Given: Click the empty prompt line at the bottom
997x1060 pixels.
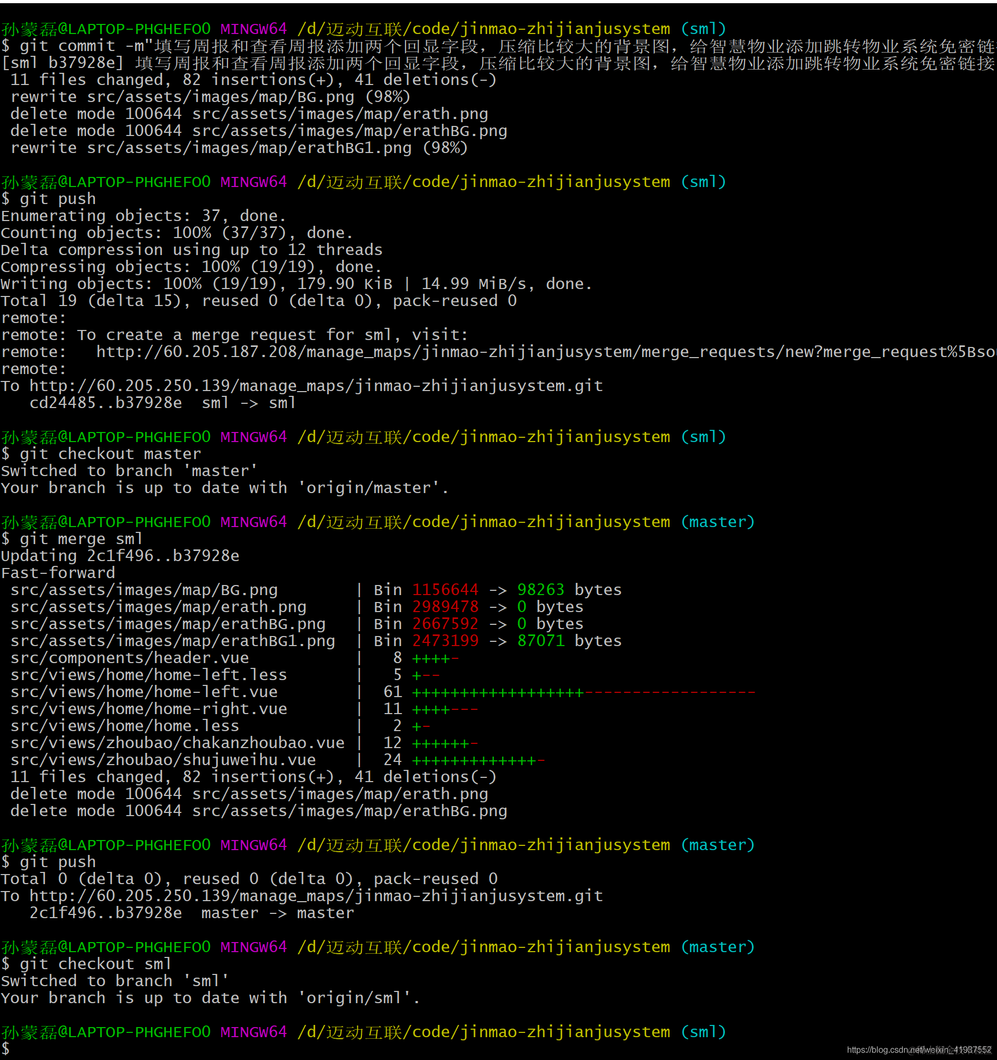Looking at the screenshot, I should click(x=5, y=1048).
